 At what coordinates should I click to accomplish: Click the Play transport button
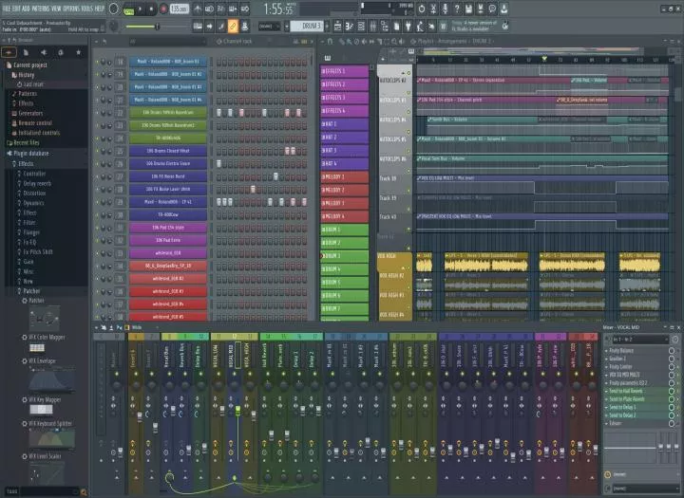141,9
